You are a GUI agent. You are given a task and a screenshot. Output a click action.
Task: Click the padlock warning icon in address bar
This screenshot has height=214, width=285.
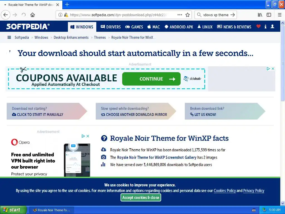click(66, 15)
